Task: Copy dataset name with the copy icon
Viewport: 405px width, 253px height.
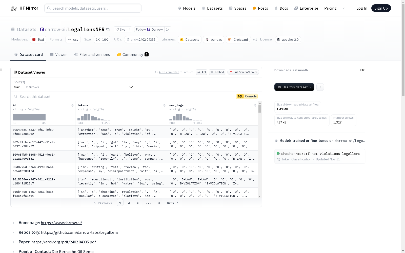Action: coord(108,29)
